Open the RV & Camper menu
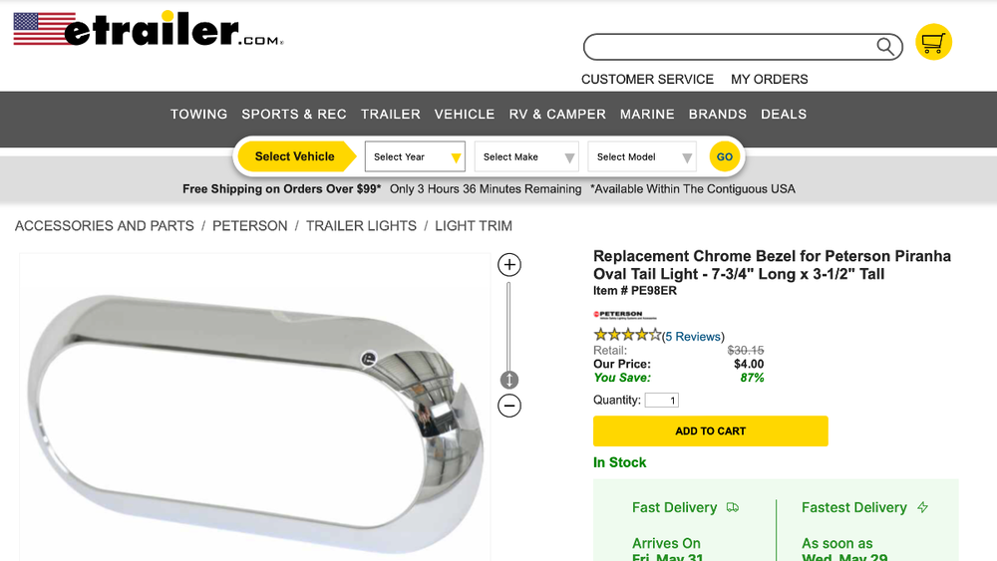The image size is (997, 561). (x=557, y=114)
